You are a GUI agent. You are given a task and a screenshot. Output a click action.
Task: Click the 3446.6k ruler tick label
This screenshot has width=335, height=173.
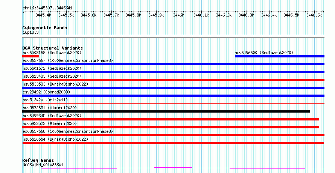point(314,15)
